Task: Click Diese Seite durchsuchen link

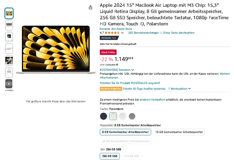Action: click(179, 33)
